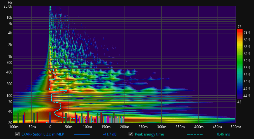The height and width of the screenshot is (139, 254).
Task: Click the 50m time axis label
Action: coord(69,127)
